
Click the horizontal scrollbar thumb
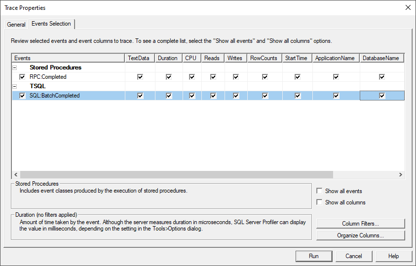coord(177,174)
